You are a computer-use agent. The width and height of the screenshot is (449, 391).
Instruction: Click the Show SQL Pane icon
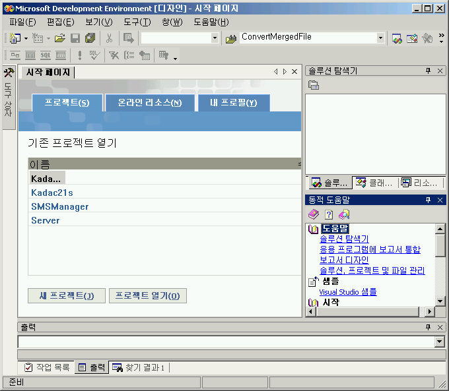tap(46, 55)
